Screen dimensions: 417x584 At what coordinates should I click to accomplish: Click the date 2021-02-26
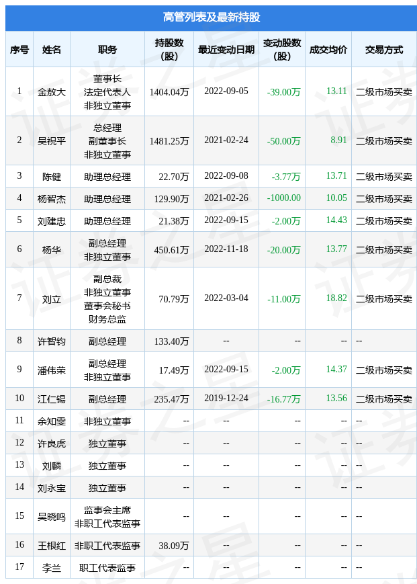tap(226, 198)
